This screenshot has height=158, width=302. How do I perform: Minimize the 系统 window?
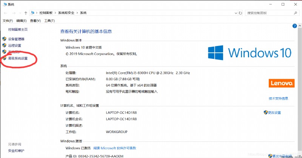(271, 4)
